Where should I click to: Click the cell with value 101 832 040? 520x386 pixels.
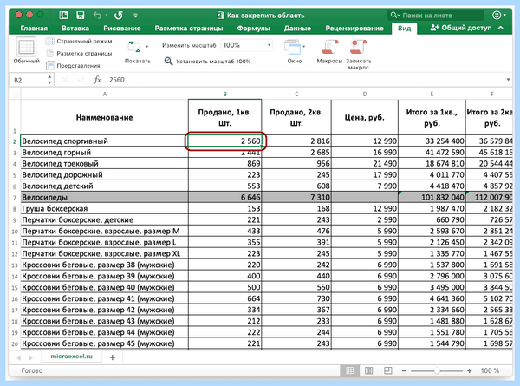point(432,198)
